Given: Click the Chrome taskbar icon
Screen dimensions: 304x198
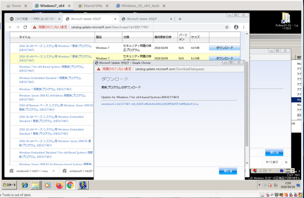Looking at the screenshot, I should 70,185.
